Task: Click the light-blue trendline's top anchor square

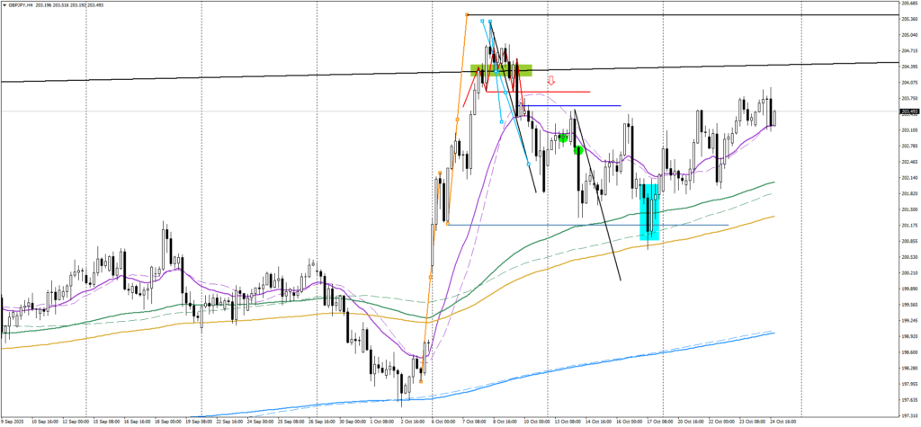Action: [x=483, y=21]
